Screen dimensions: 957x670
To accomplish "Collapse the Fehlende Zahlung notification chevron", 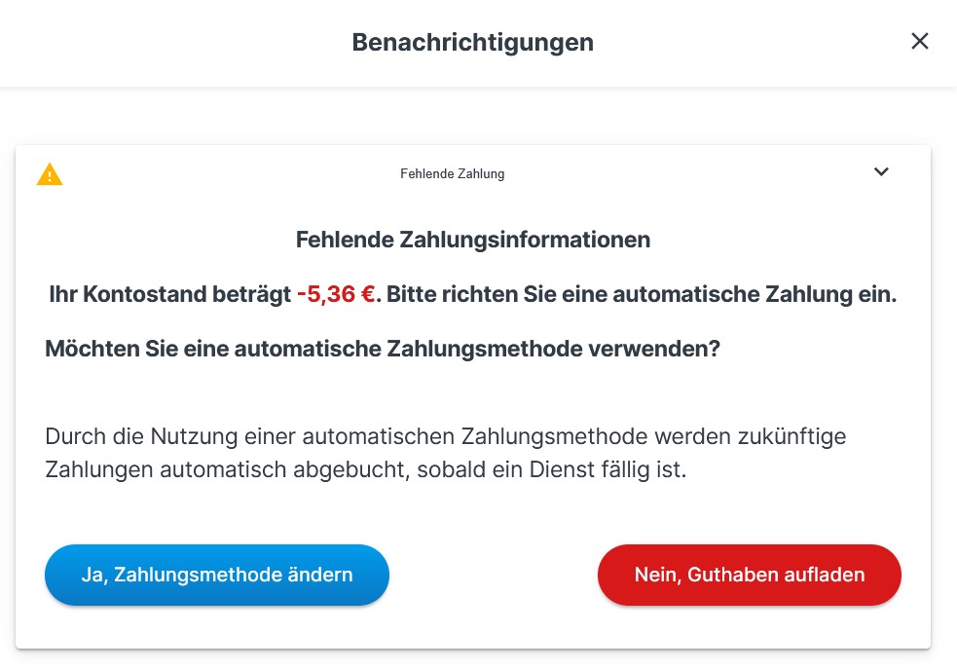I will pyautogui.click(x=881, y=172).
